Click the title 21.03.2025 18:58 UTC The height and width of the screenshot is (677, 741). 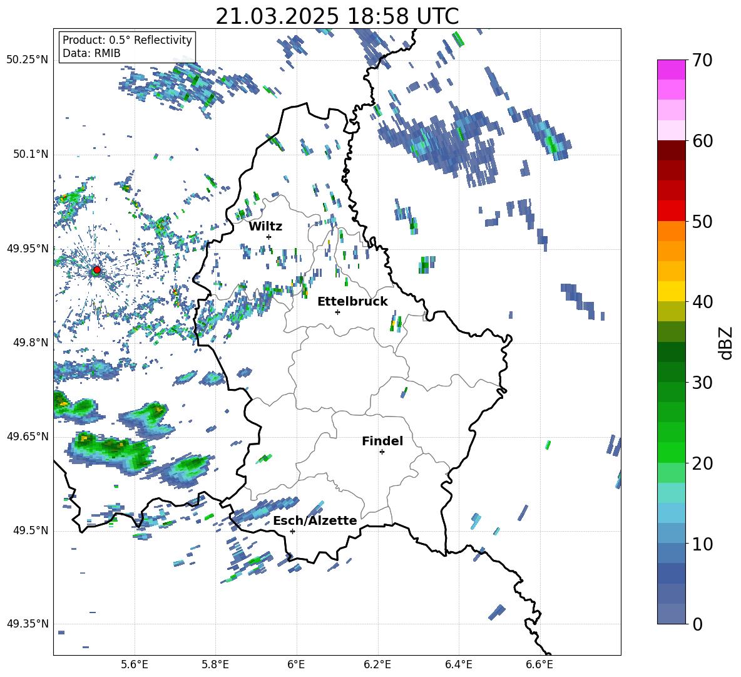click(x=337, y=16)
